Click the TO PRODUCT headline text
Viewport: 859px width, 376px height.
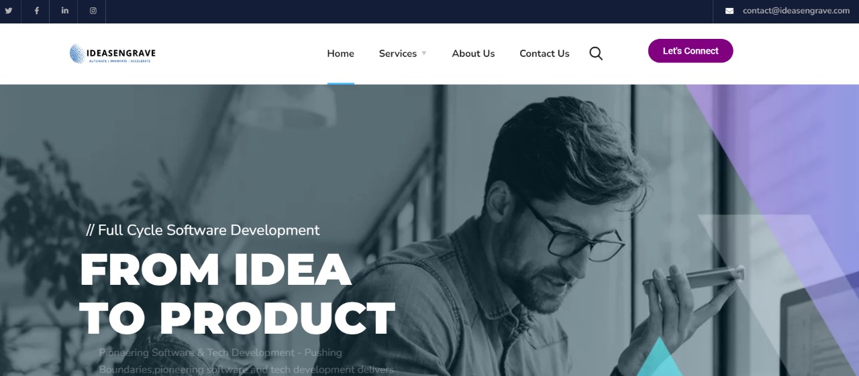click(238, 318)
